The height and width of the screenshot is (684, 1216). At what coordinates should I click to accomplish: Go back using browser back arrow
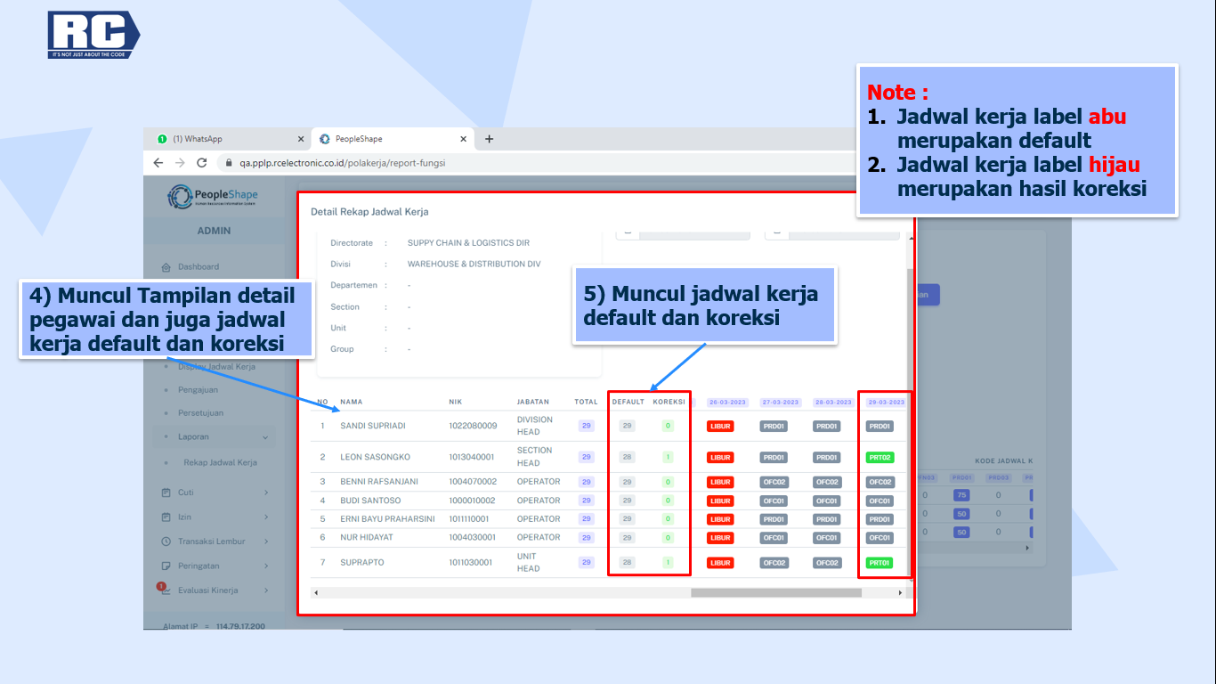click(x=158, y=163)
